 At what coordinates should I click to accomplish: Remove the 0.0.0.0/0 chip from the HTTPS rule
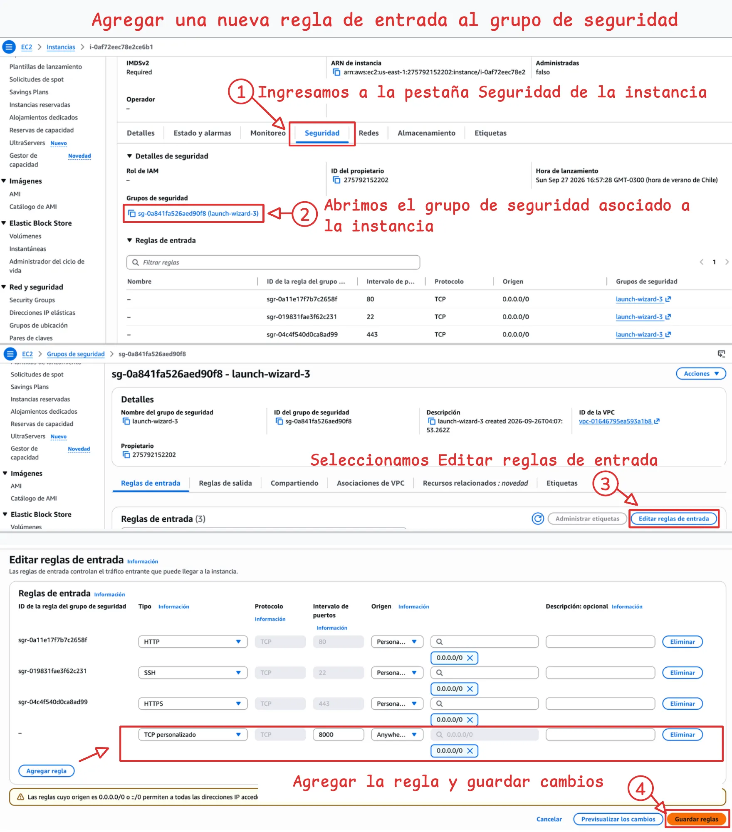[x=470, y=719]
